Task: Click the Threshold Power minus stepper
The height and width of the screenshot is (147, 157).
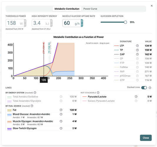Action: [25, 25]
